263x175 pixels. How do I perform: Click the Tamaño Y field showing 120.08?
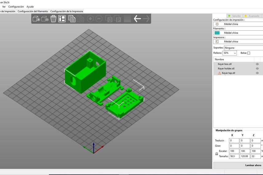pyautogui.click(x=245, y=156)
